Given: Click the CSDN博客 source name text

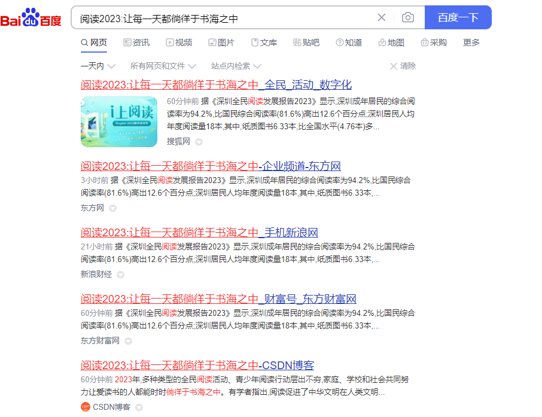Looking at the screenshot, I should click(112, 407).
